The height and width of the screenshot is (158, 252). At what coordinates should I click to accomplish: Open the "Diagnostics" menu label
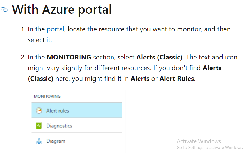pyautogui.click(x=59, y=126)
